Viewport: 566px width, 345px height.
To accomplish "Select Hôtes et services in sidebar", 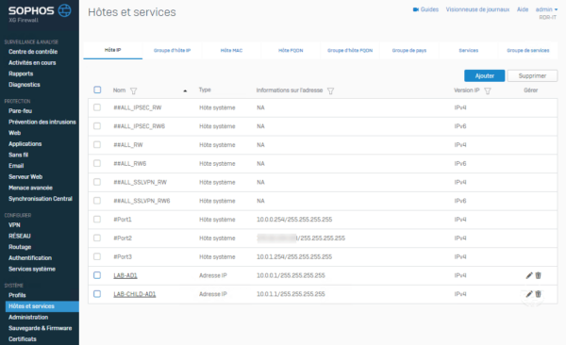I will 42,306.
